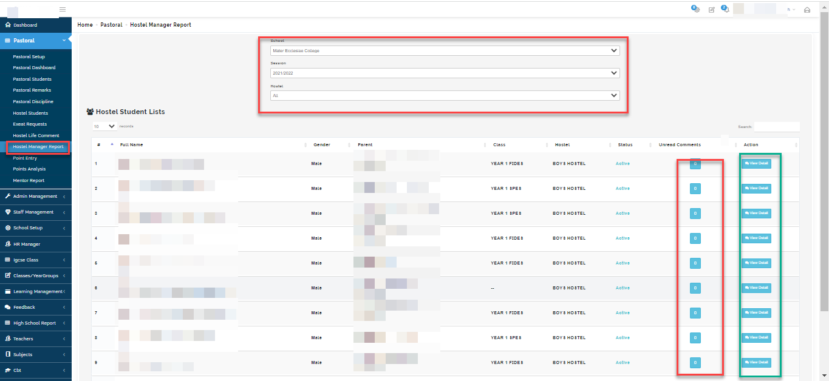Open notifications bell with badge 2

point(725,10)
